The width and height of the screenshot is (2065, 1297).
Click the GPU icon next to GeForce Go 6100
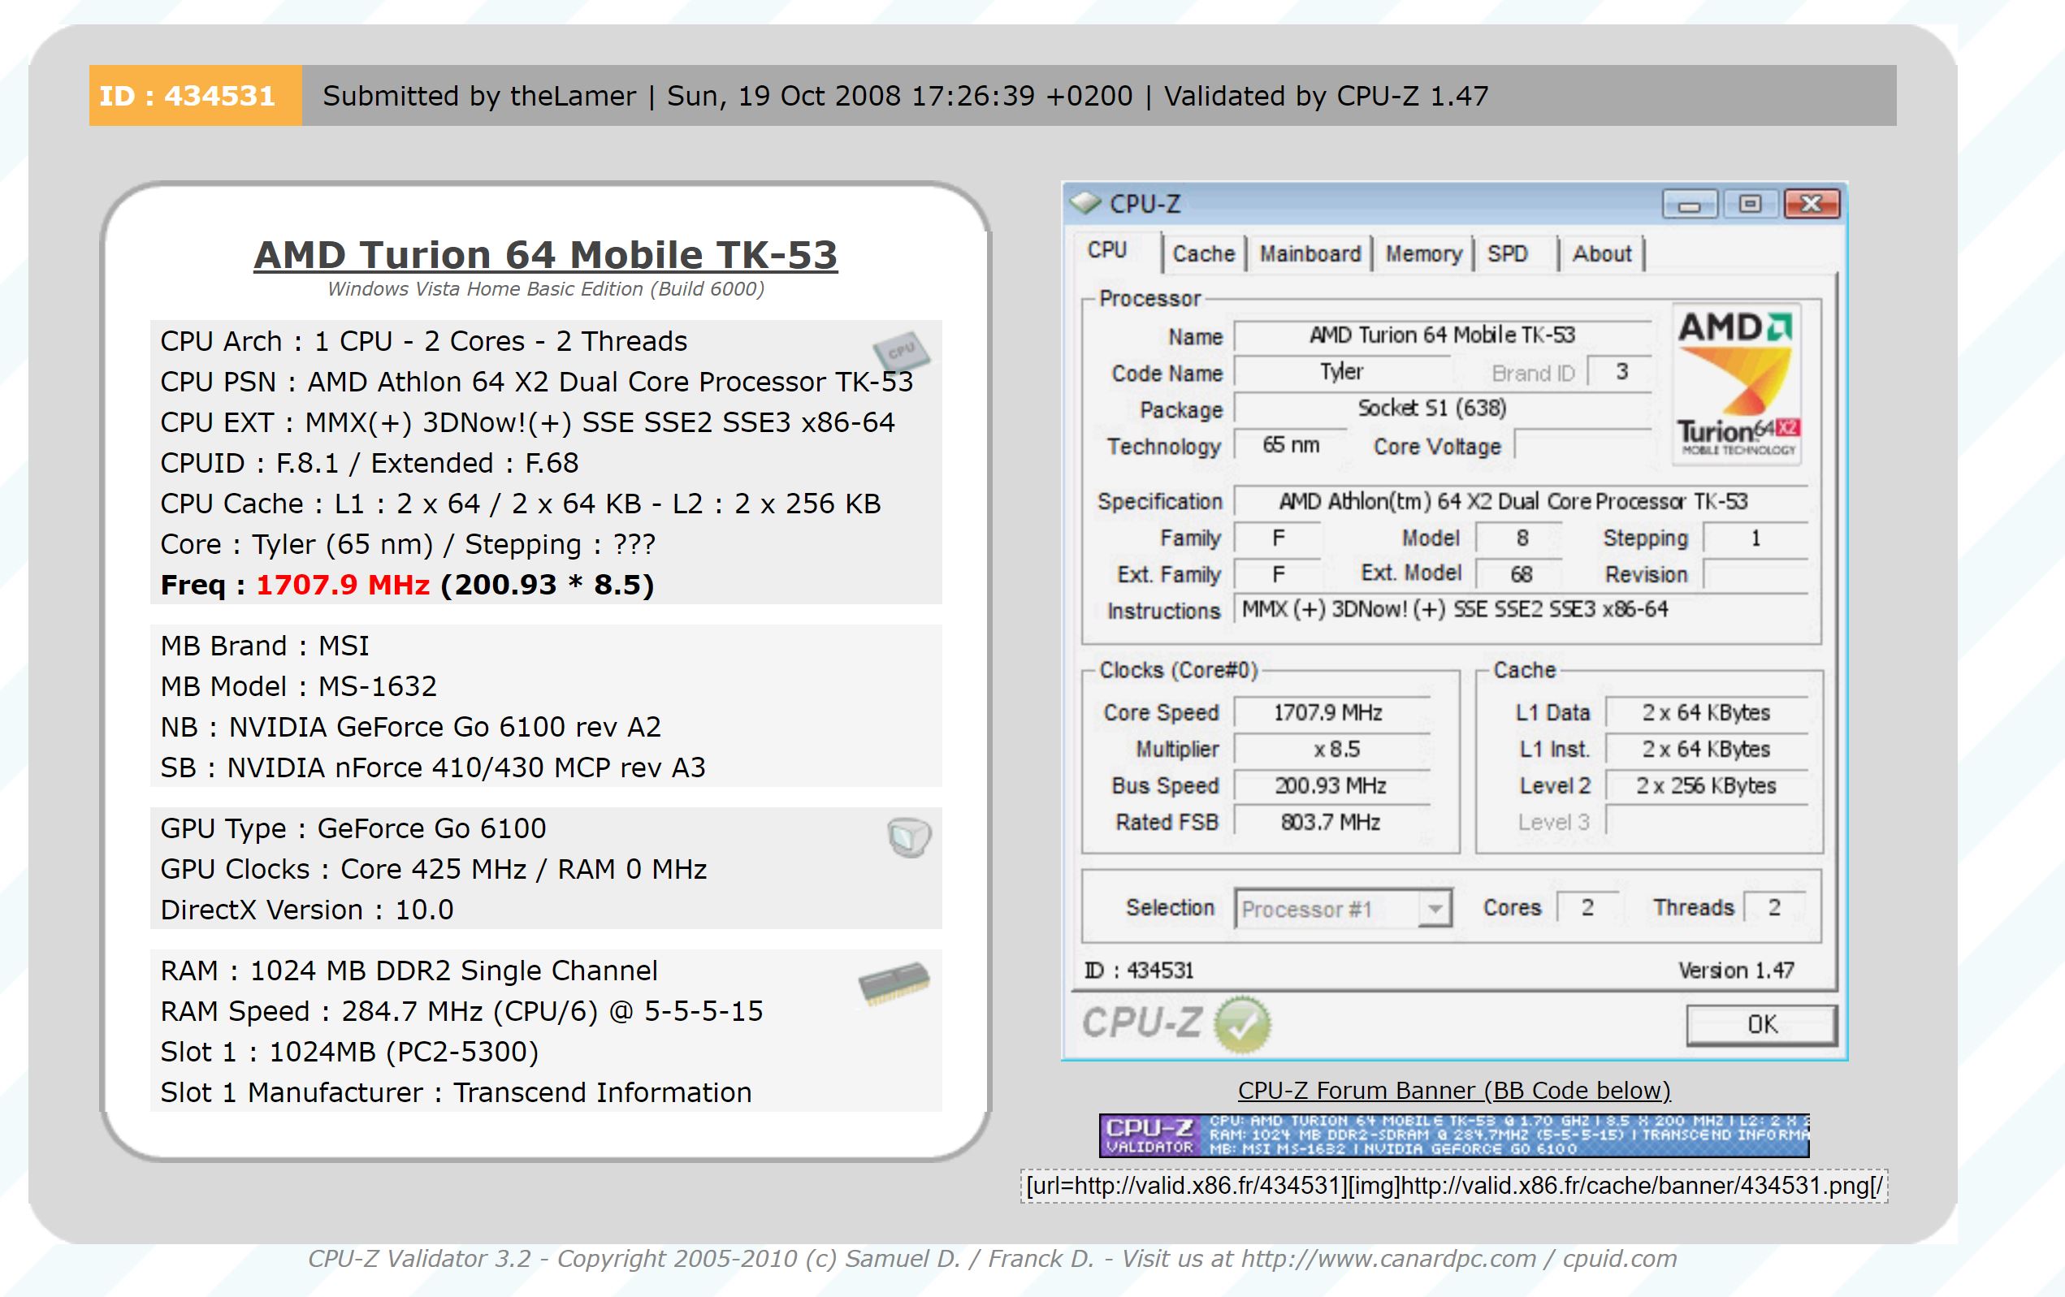[909, 837]
